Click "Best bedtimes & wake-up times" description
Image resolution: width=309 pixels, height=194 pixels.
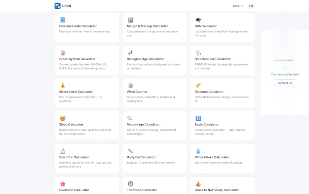[x=85, y=132]
